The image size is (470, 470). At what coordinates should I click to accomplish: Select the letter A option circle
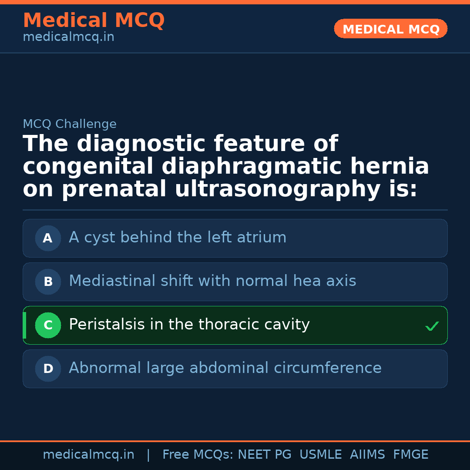[x=48, y=238]
